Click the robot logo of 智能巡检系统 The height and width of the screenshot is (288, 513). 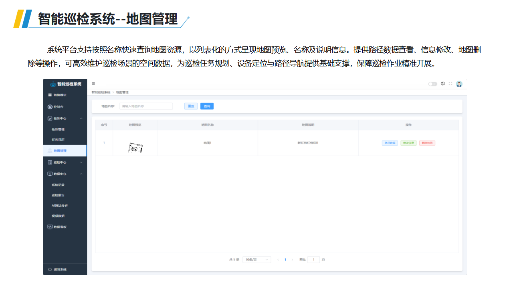pos(53,84)
